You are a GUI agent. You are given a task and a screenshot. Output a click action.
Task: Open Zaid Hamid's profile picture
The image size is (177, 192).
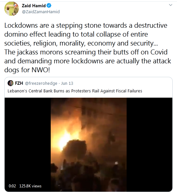[x=12, y=9]
